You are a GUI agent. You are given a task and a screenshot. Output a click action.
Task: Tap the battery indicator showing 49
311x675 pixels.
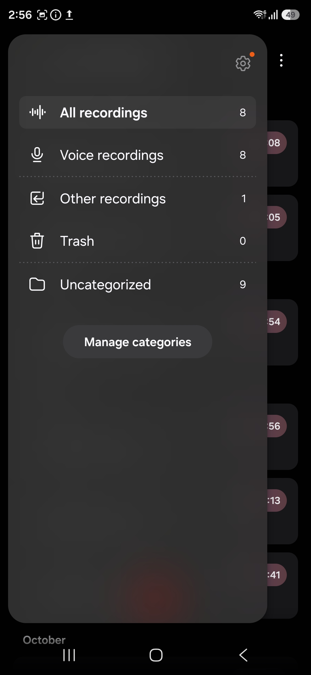[291, 15]
